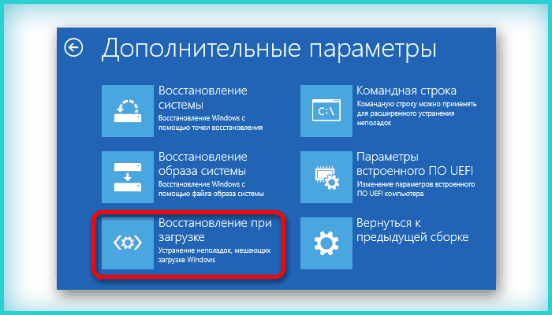Click description "Командную строку можно применять…"
This screenshot has height=315, width=552.
click(x=417, y=113)
